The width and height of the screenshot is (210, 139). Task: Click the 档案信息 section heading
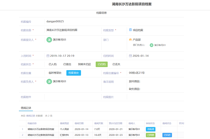click(101, 13)
